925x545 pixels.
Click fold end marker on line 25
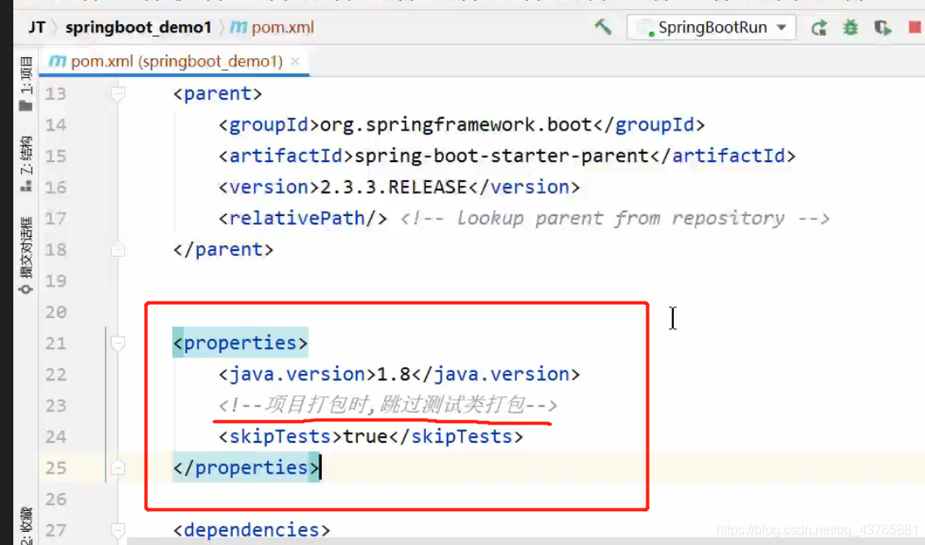[x=118, y=468]
